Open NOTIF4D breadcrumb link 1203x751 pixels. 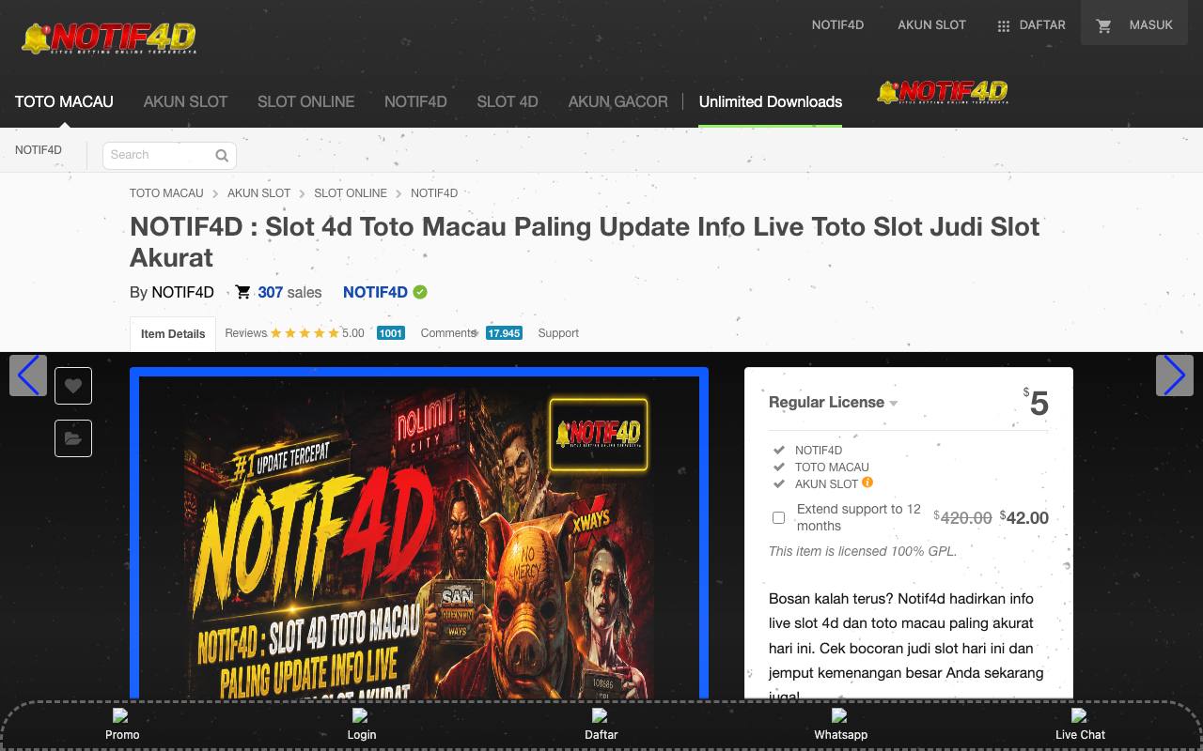[x=434, y=193]
